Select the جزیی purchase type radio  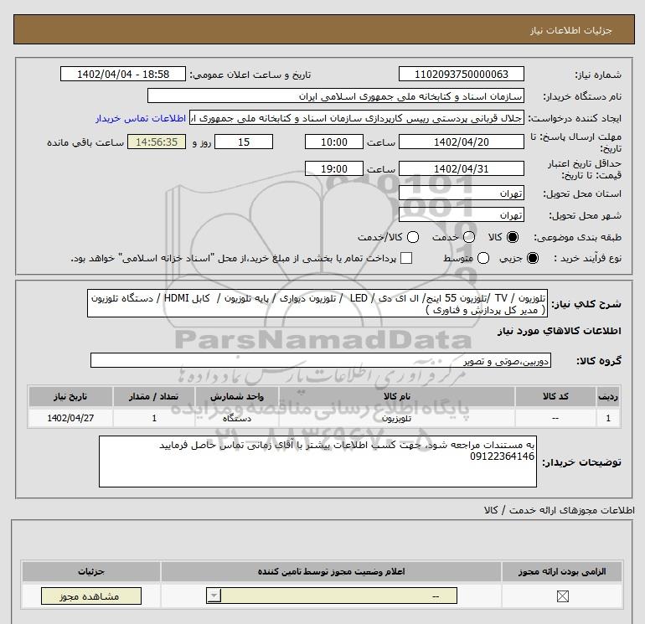(532, 258)
